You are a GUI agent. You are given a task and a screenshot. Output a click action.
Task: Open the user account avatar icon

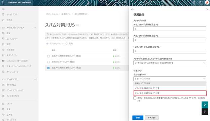[x=207, y=3]
